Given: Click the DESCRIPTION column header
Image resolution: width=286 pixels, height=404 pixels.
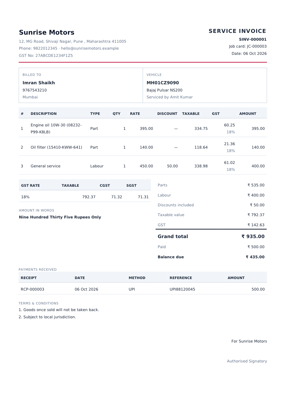Looking at the screenshot, I should coord(44,114).
